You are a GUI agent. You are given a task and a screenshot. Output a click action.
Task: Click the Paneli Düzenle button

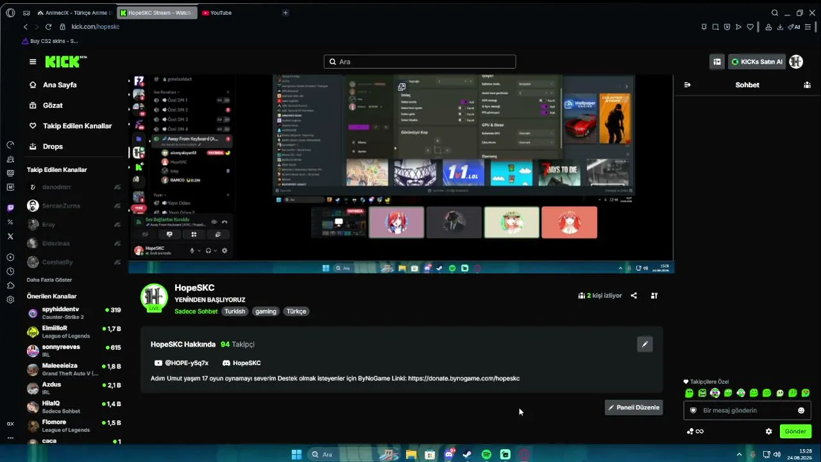click(634, 407)
